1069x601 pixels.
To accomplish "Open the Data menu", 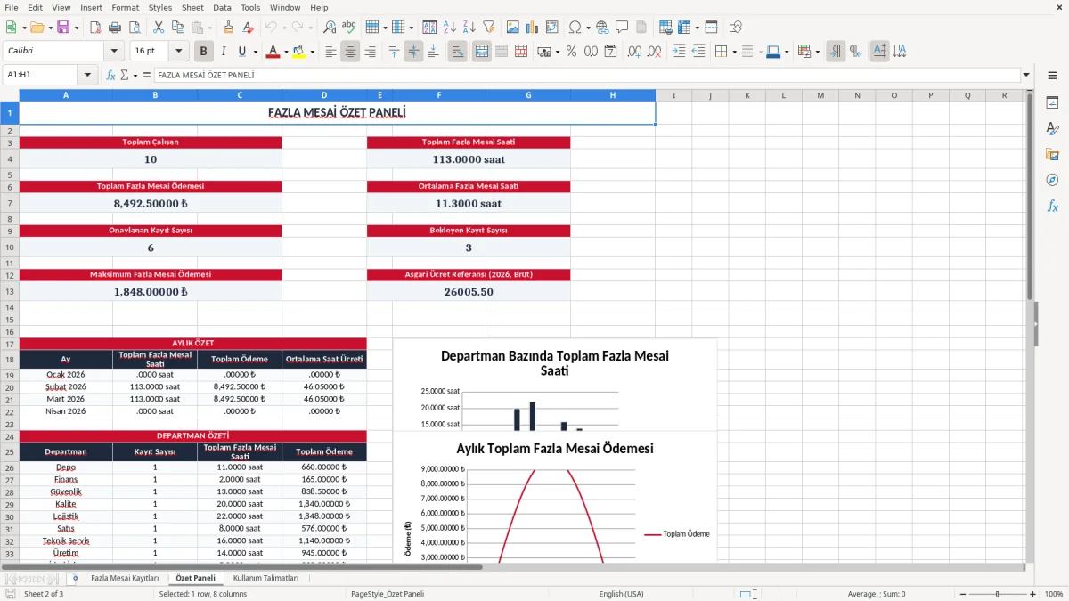I will click(x=222, y=7).
